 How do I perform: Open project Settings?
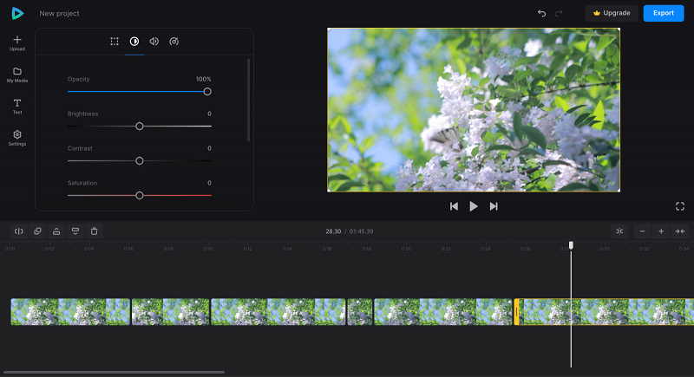17,138
